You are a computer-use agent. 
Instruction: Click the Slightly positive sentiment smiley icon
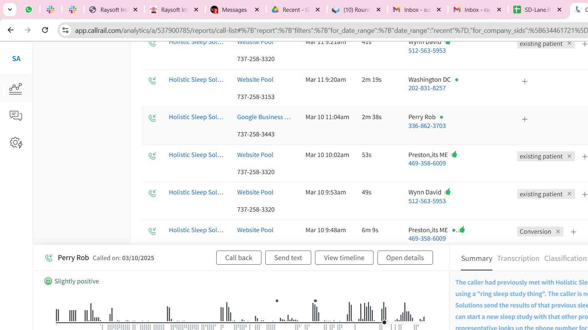tap(48, 281)
